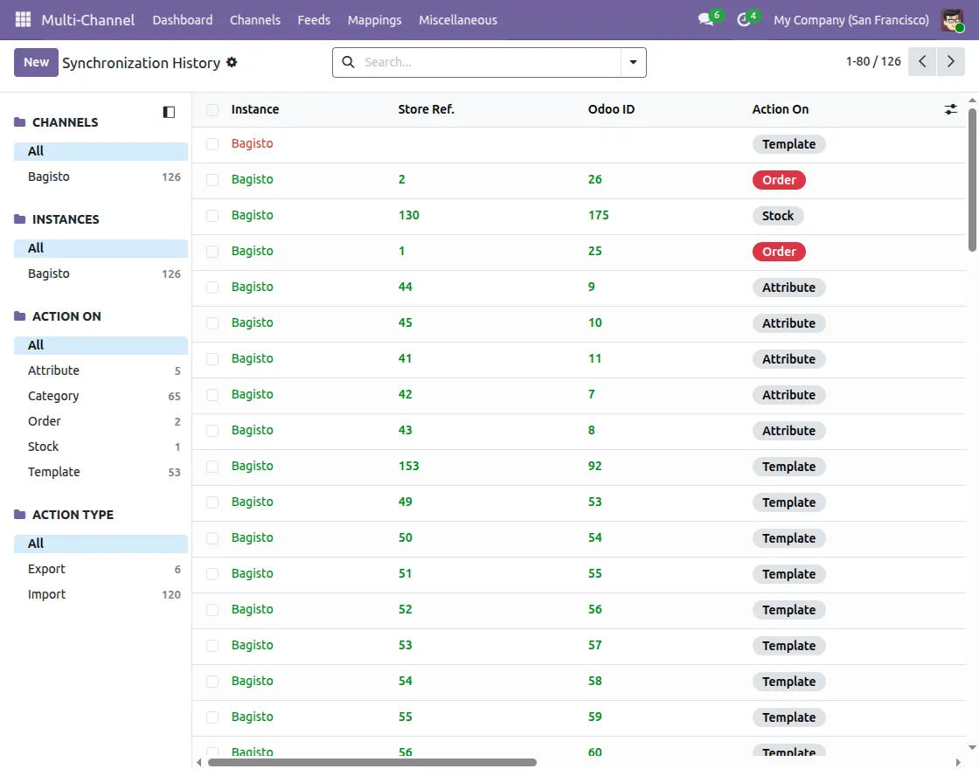The image size is (979, 769).
Task: Go to previous page arrow
Action: coord(922,62)
